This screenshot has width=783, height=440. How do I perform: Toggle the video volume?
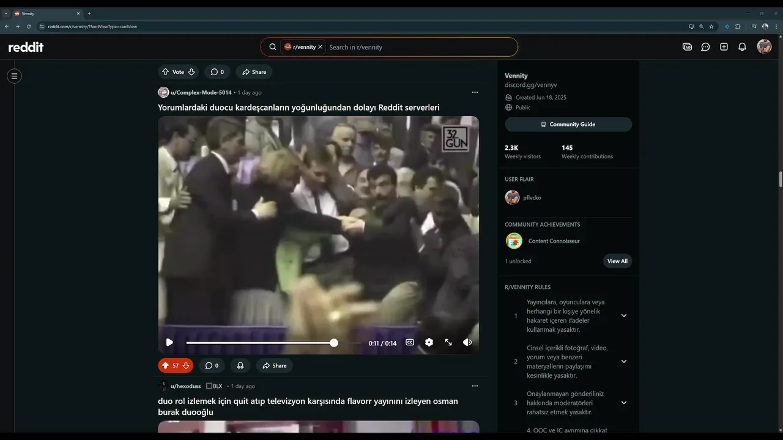point(467,343)
